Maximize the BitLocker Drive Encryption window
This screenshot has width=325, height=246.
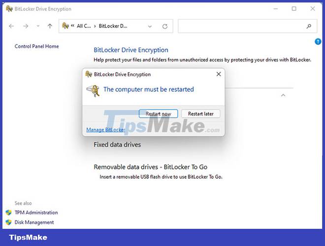pyautogui.click(x=294, y=9)
